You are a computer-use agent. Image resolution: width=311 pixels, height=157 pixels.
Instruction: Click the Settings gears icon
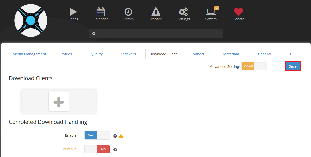click(x=183, y=12)
